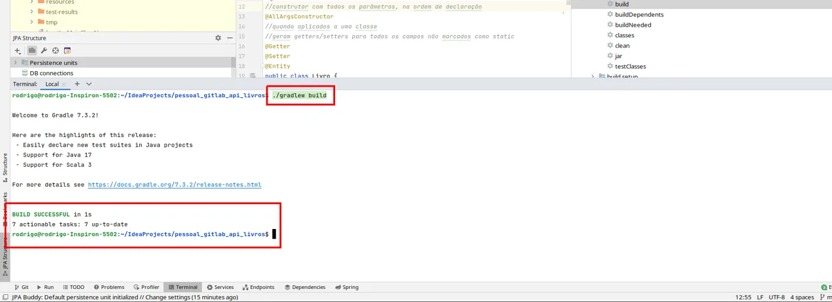
Task: Open the Spring tool window
Action: pyautogui.click(x=346, y=287)
